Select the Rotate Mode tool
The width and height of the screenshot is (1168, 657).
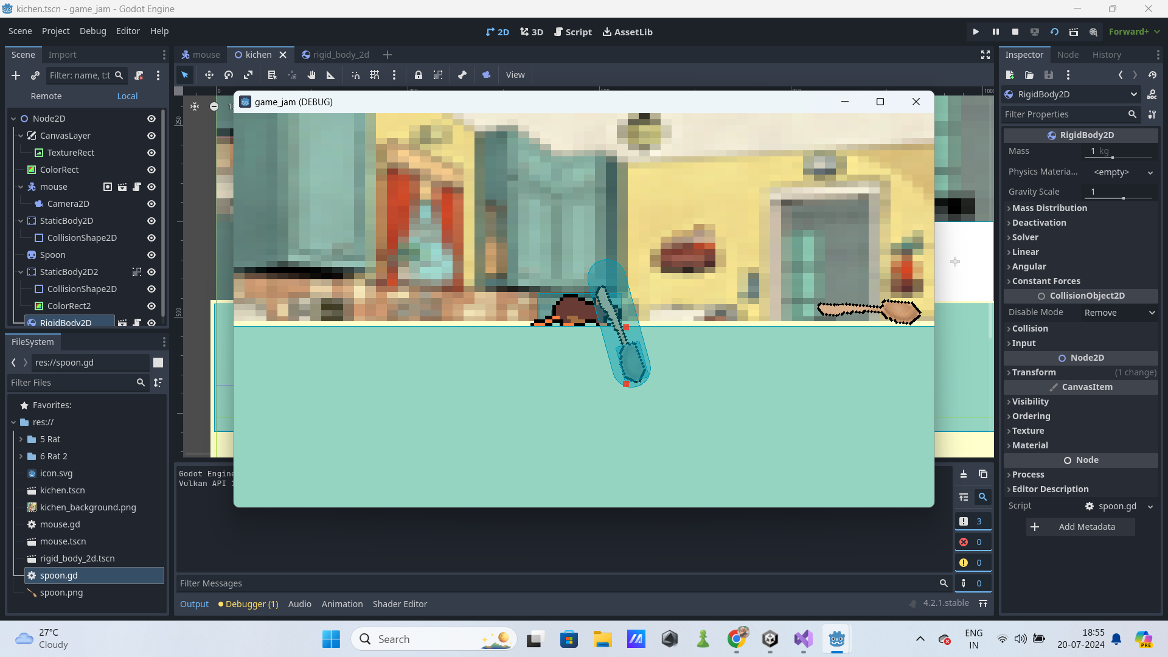229,75
